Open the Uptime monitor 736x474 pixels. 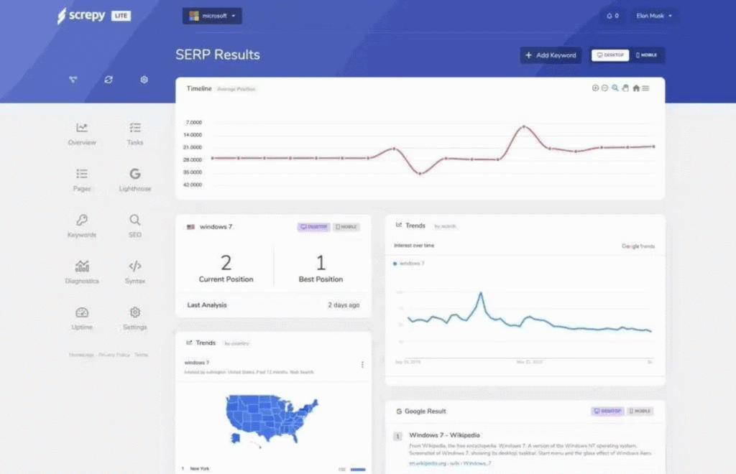click(x=82, y=317)
